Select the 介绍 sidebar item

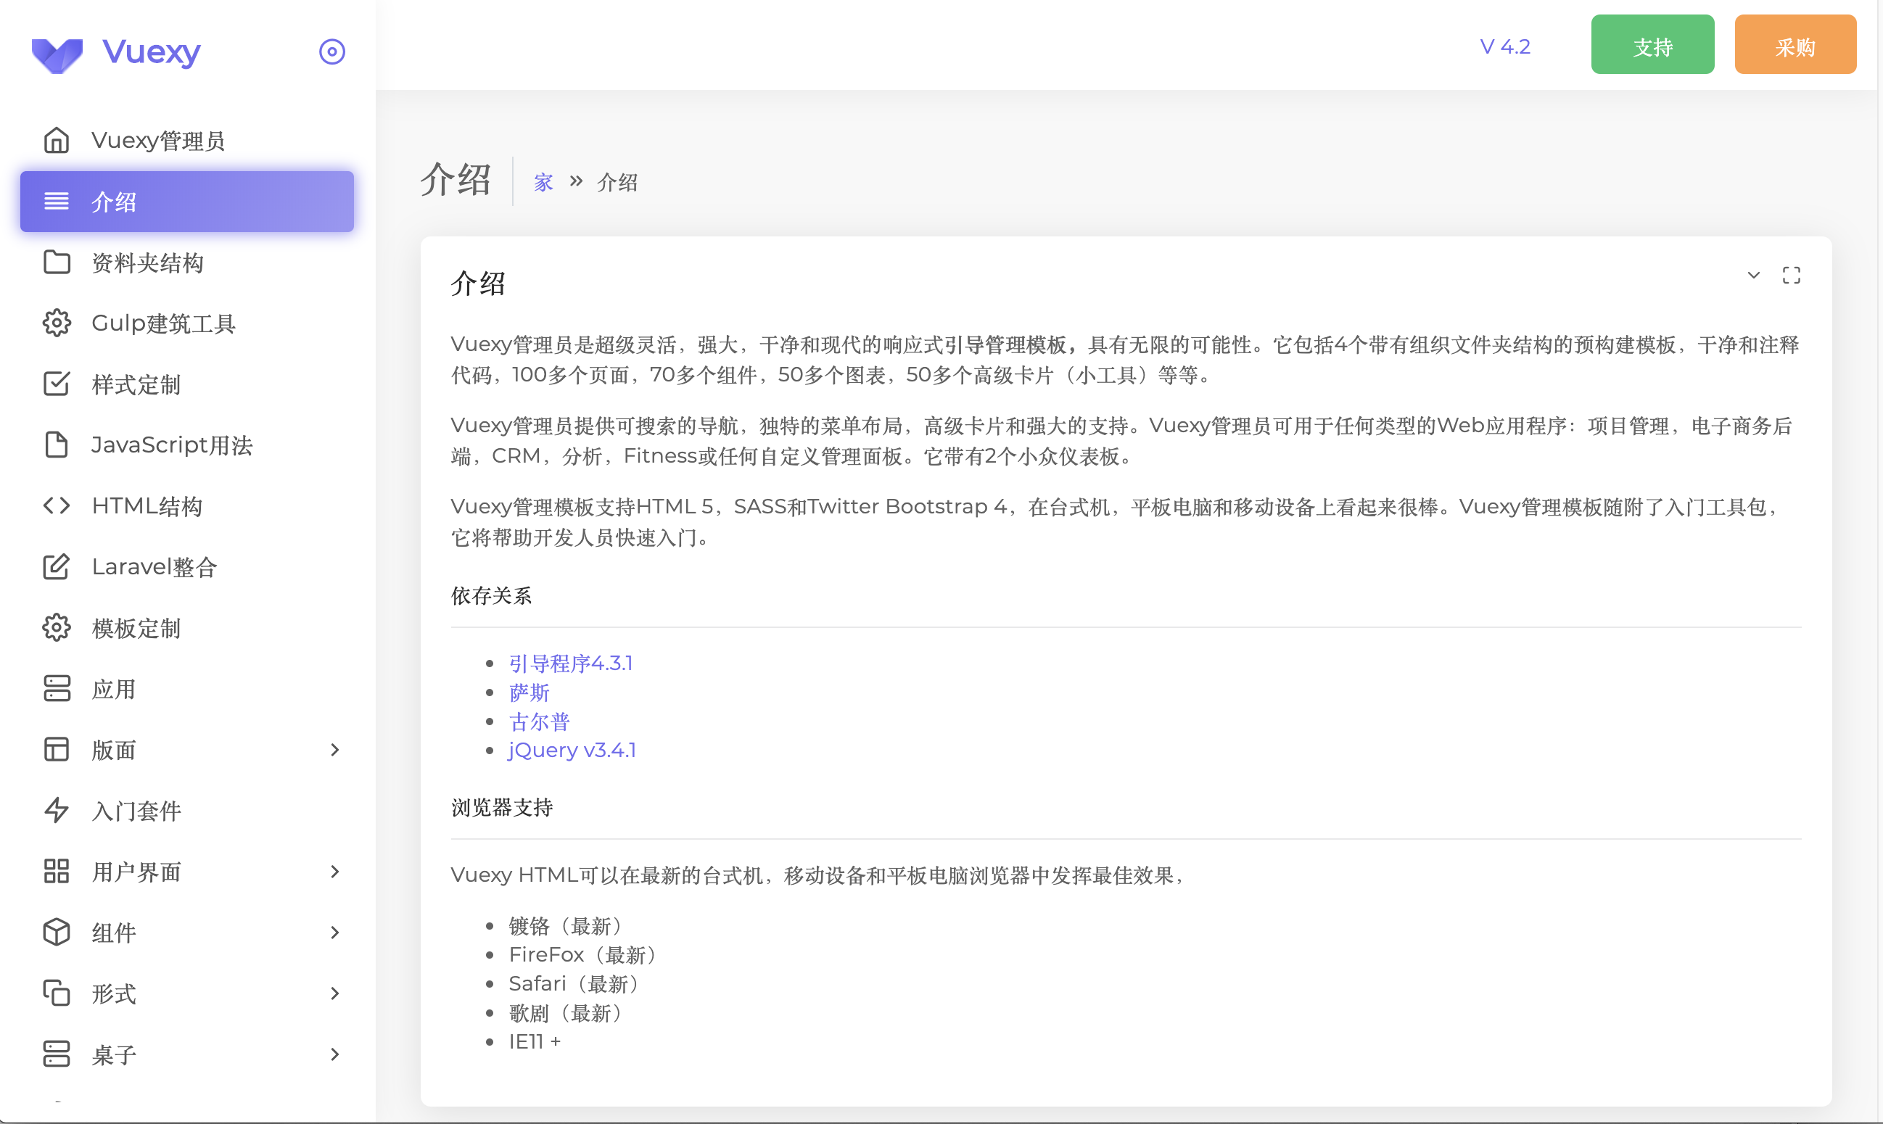[187, 202]
